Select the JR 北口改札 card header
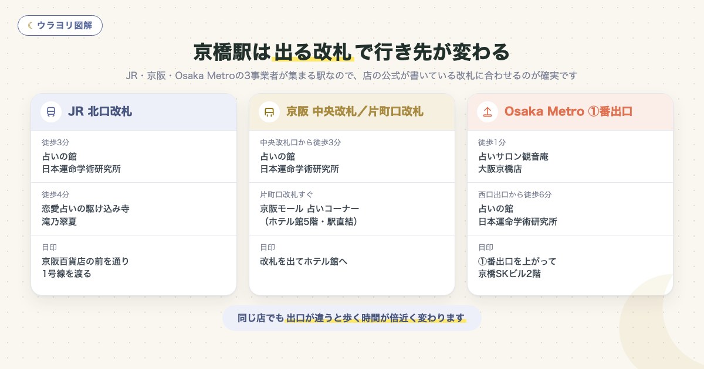Screen dimensions: 704x369 point(134,112)
